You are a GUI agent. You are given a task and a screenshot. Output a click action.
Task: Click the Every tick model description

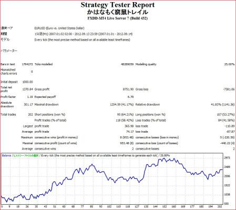(x=83, y=40)
